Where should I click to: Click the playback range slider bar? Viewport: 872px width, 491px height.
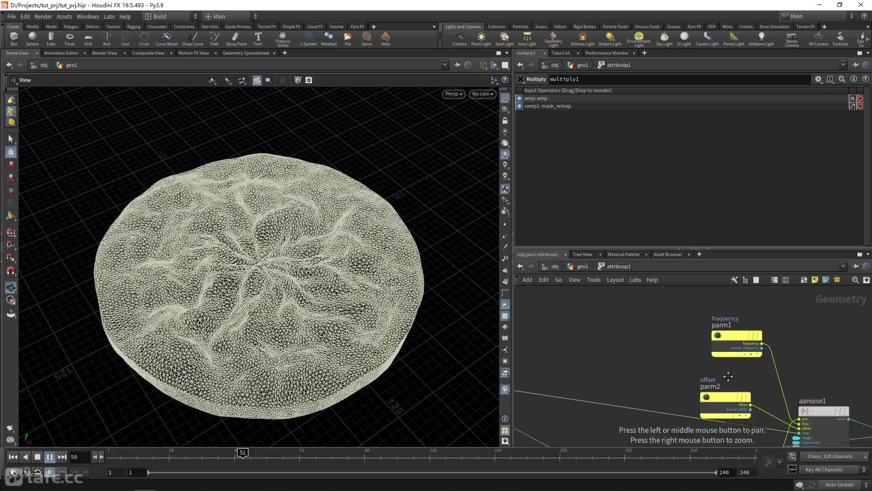431,472
